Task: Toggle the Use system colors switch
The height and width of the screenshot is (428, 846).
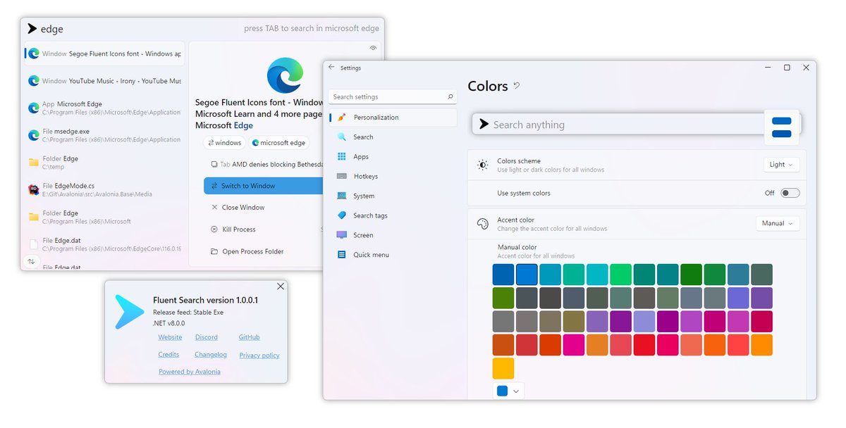Action: coord(790,193)
